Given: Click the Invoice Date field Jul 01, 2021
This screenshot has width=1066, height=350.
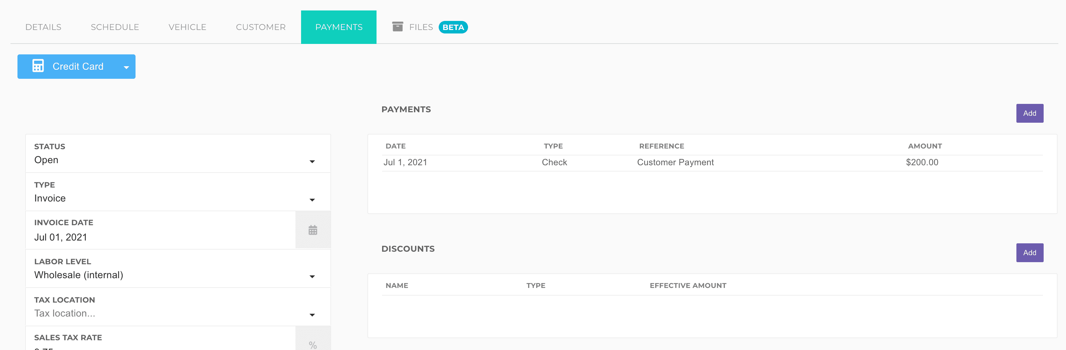Looking at the screenshot, I should 161,237.
